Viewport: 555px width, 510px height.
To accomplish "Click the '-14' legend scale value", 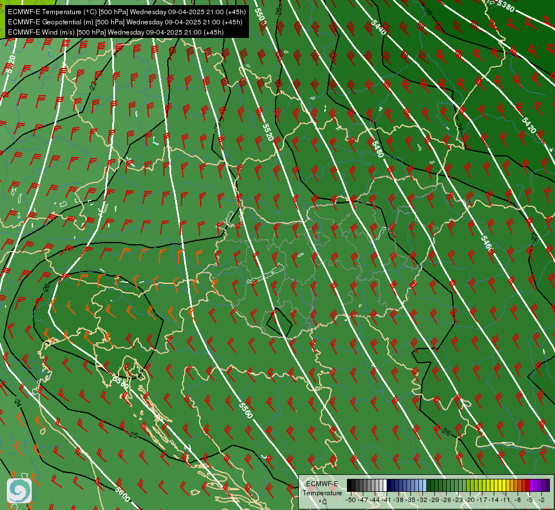I will (494, 500).
